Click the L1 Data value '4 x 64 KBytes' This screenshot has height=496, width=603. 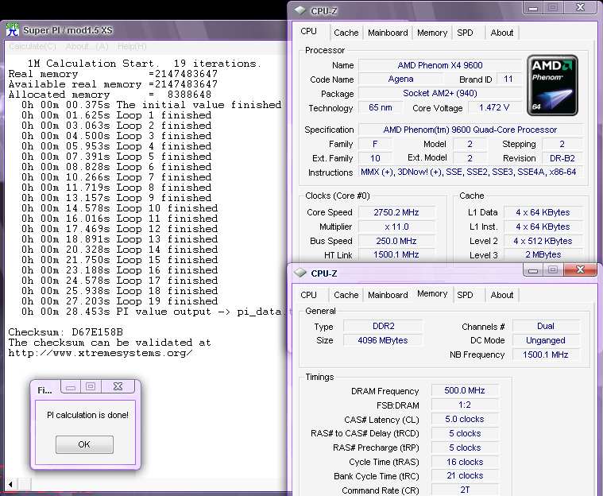click(543, 212)
